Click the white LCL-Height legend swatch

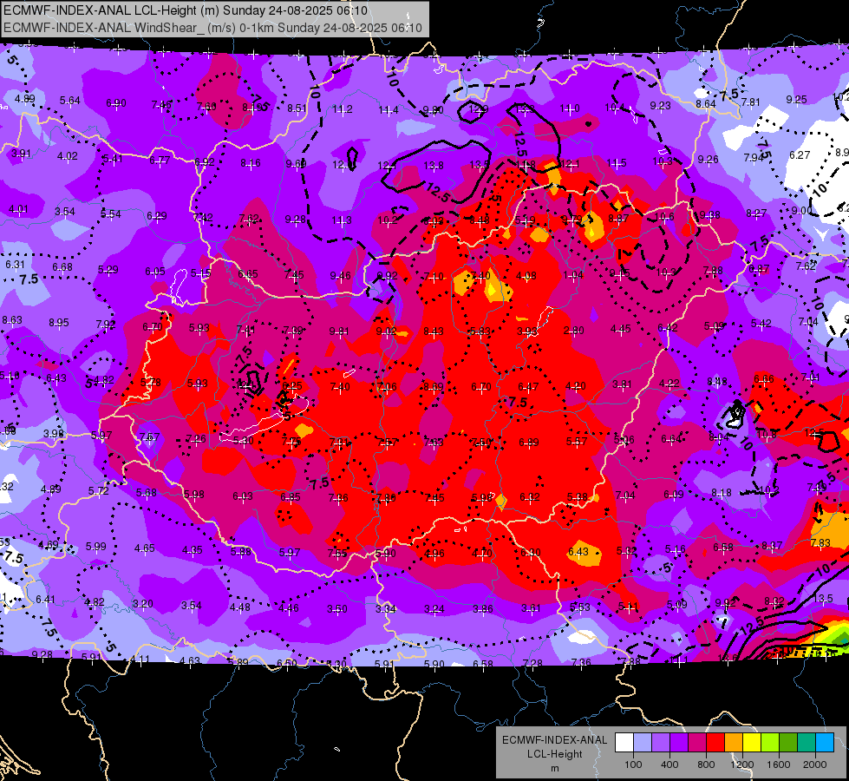point(624,743)
